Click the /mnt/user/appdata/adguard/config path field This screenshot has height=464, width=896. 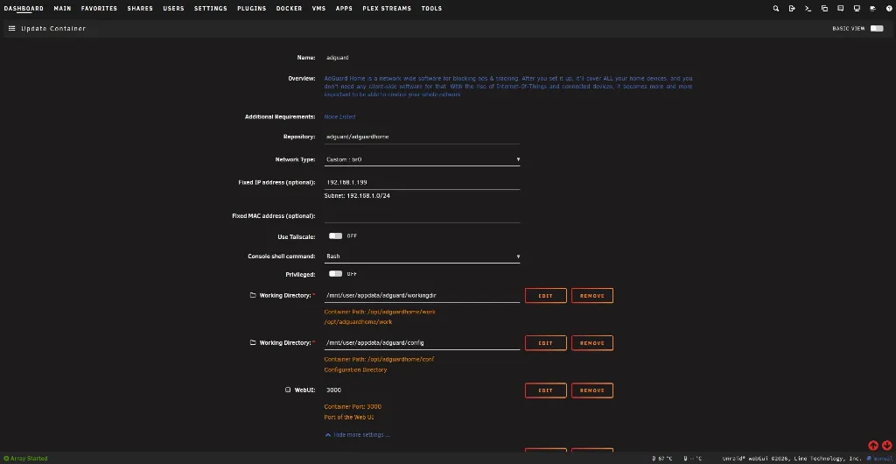(x=422, y=343)
